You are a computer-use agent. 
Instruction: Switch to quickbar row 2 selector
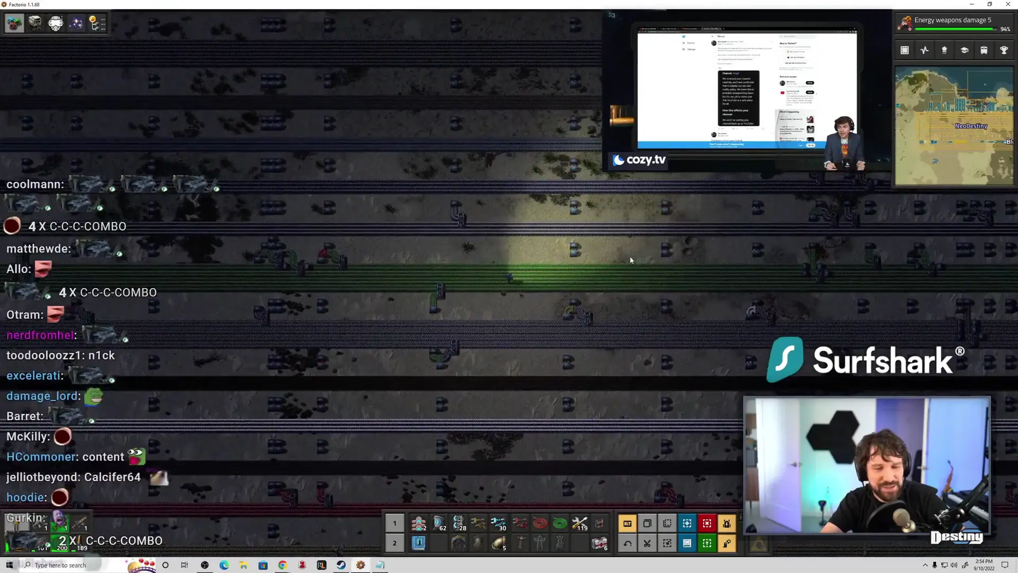pos(394,543)
